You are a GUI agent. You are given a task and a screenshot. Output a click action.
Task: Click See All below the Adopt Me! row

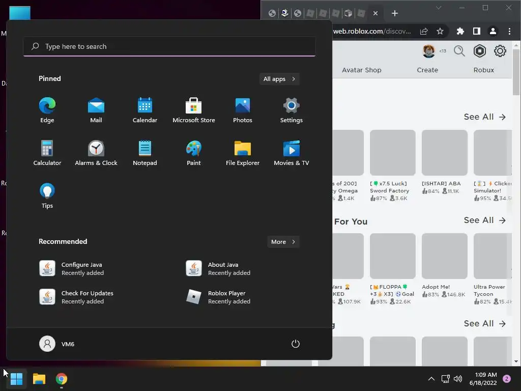pos(485,324)
